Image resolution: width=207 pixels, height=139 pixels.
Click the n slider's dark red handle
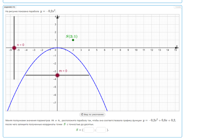(x=14, y=48)
